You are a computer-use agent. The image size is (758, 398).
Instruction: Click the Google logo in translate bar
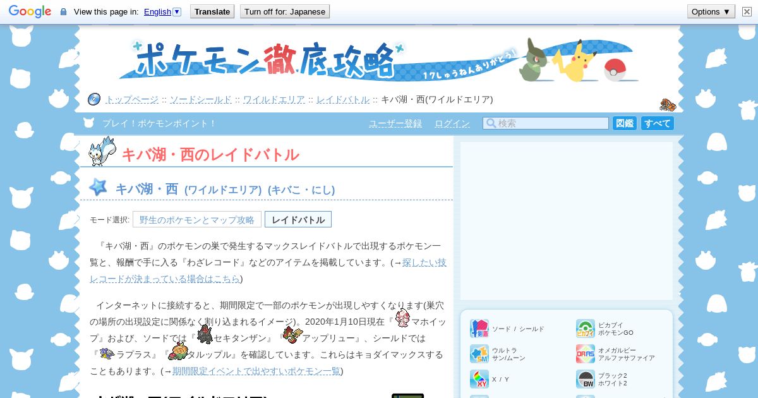(x=30, y=11)
